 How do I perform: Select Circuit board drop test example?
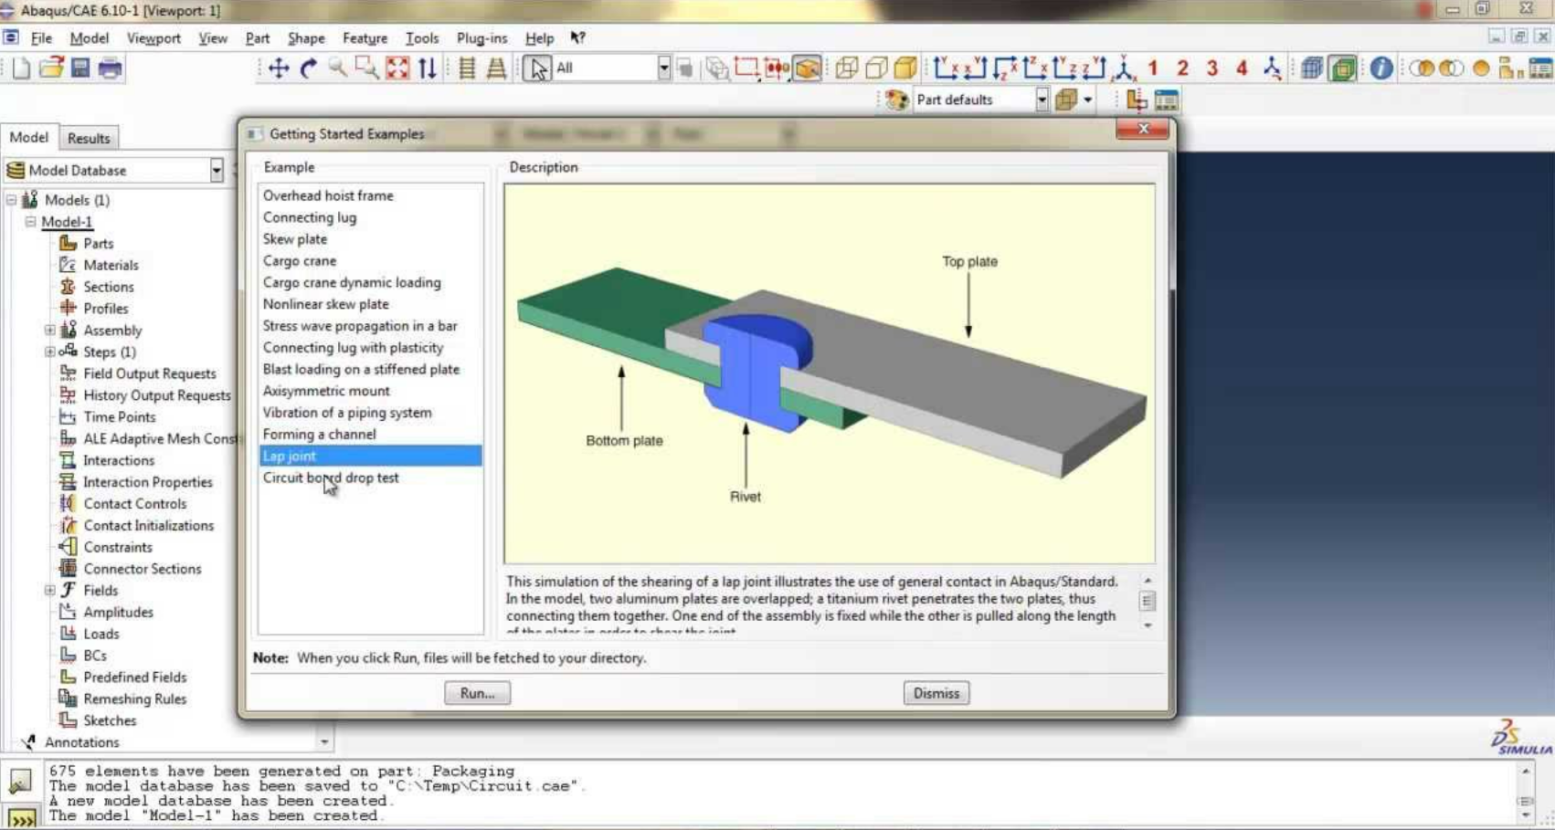(331, 478)
